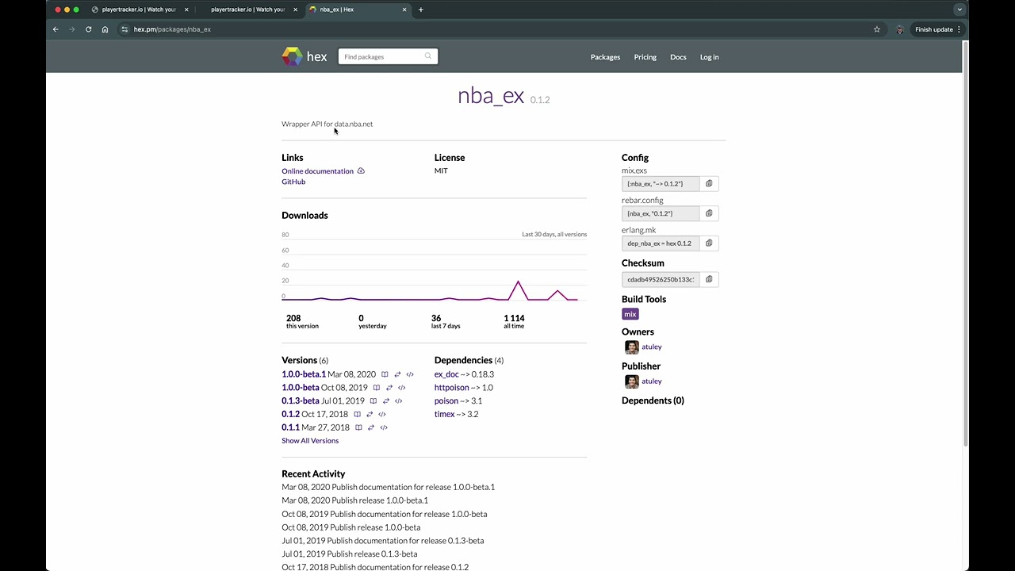The height and width of the screenshot is (571, 1015).
Task: Click the mix build tool badge
Action: [x=630, y=314]
